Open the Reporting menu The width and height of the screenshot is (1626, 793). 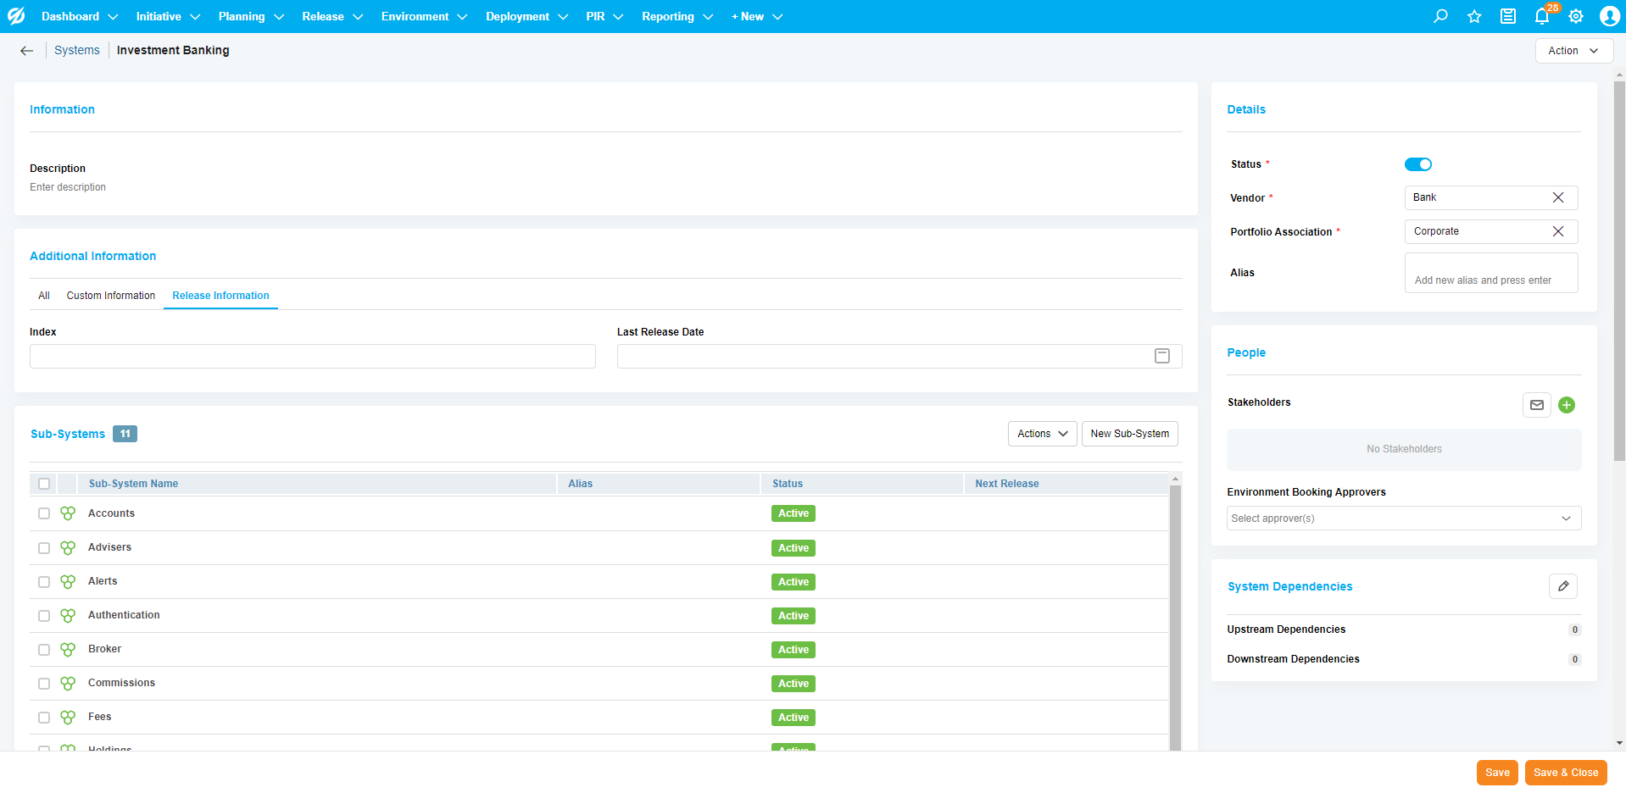tap(677, 16)
